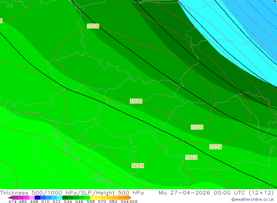Pick the cyan legend swatch

click(59, 197)
